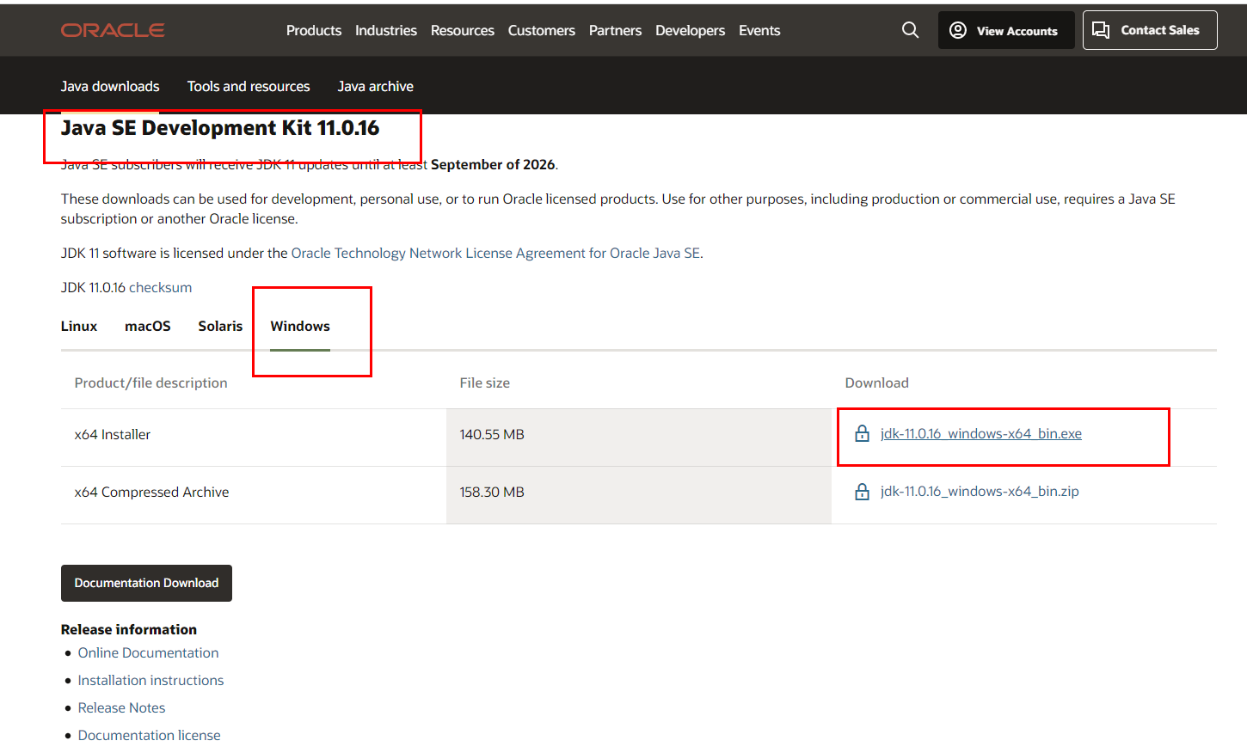Open the Documentation license link
Screen dimensions: 1247x753
[149, 735]
